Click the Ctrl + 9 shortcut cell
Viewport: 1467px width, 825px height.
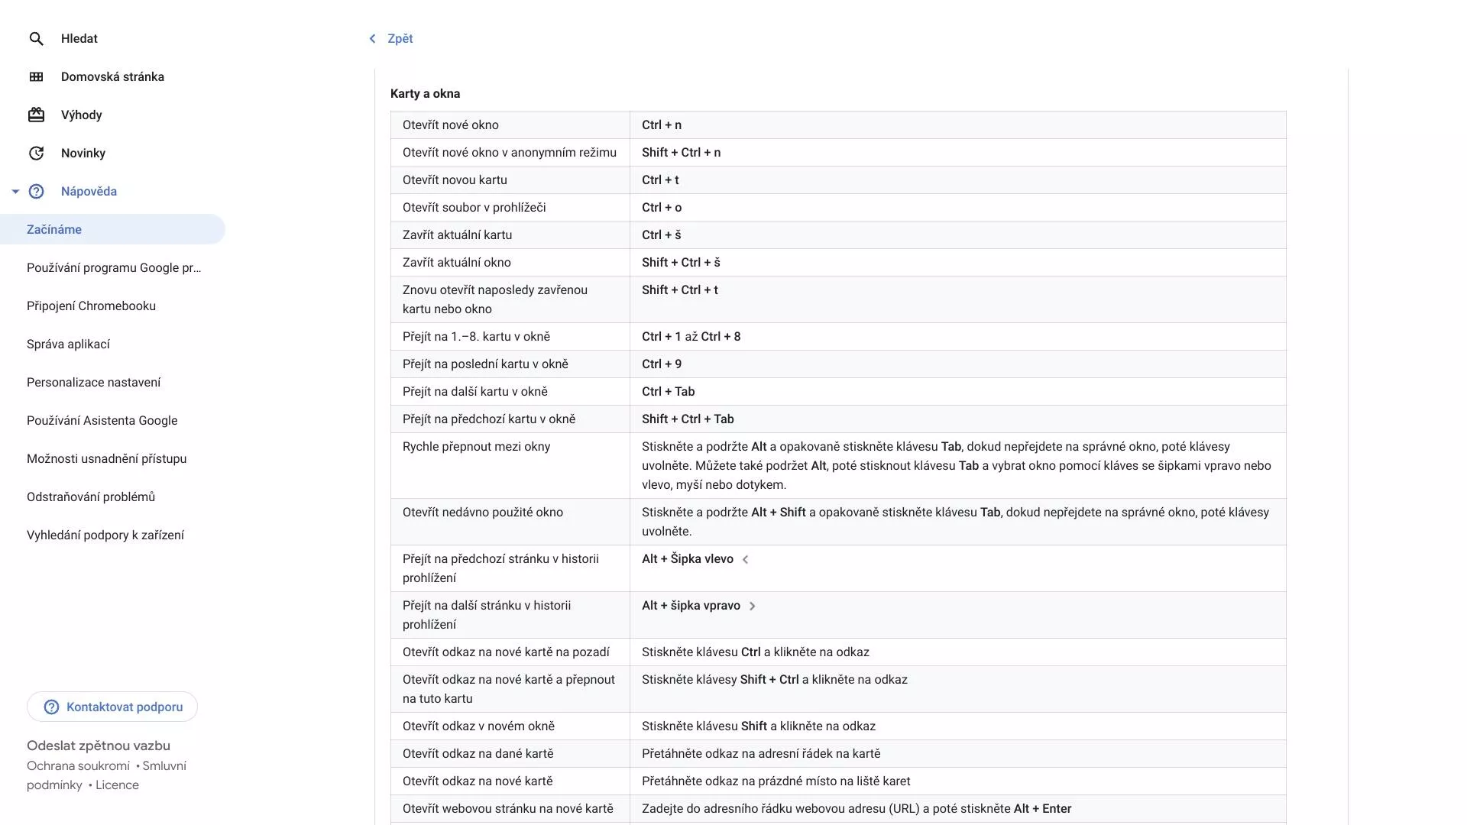click(x=958, y=364)
